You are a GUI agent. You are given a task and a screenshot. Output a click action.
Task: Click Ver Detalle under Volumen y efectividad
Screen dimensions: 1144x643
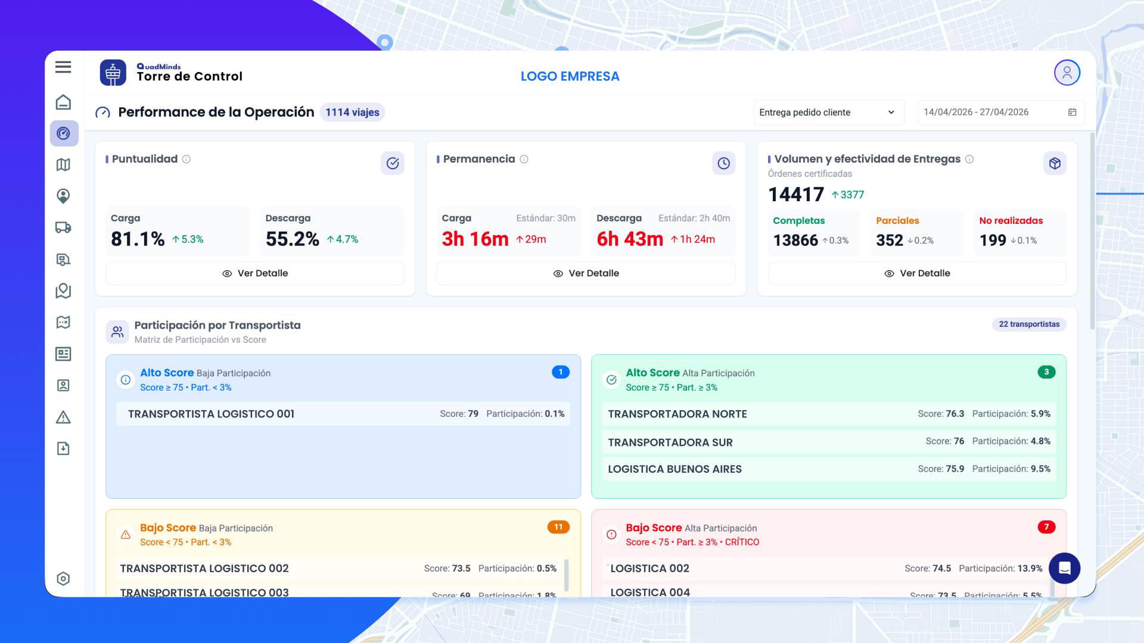[x=917, y=273]
